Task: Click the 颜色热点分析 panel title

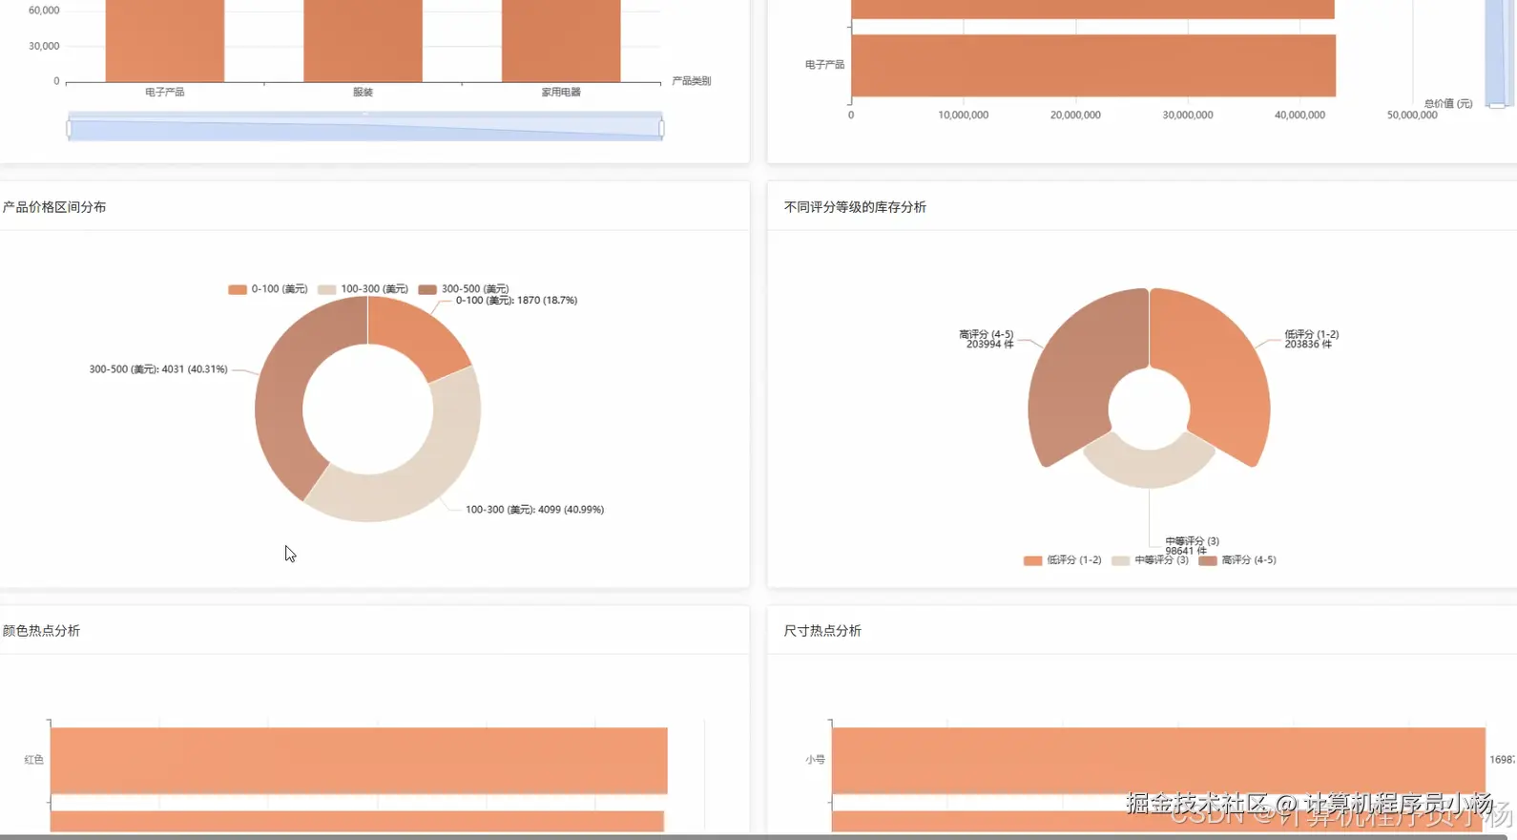Action: [x=41, y=631]
